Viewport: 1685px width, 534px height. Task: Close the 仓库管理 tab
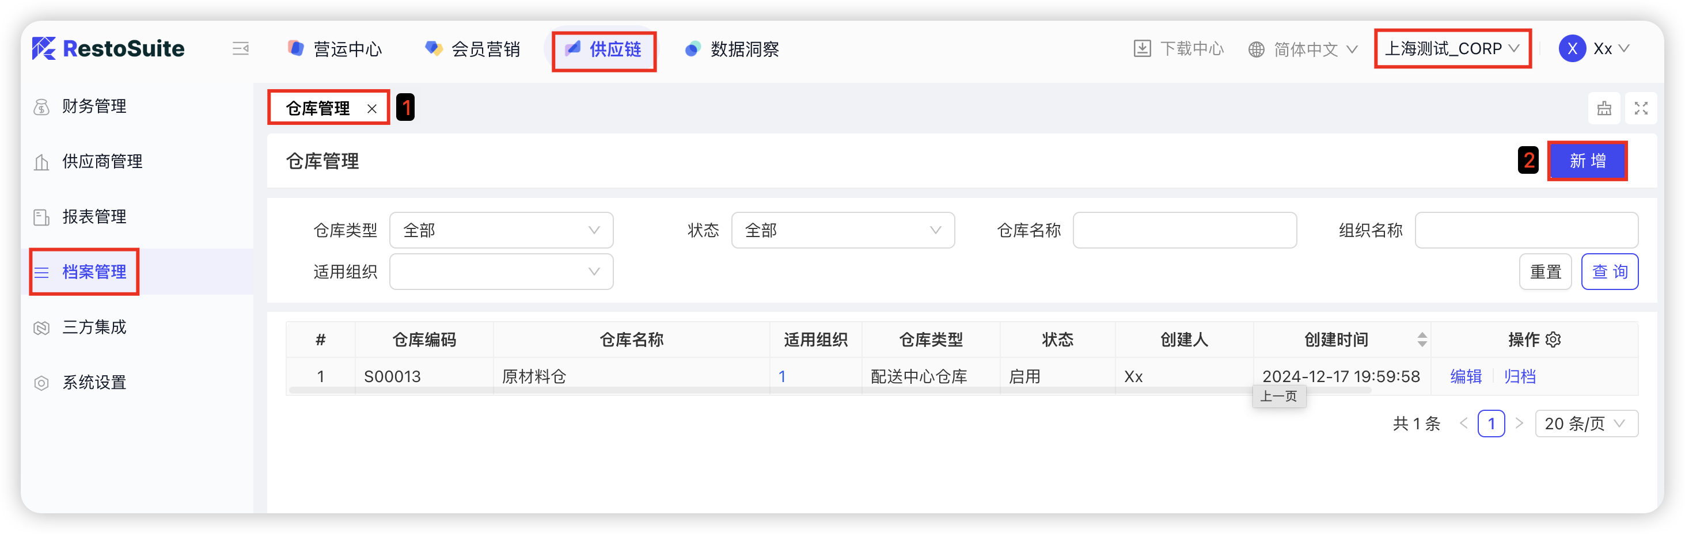pos(371,109)
